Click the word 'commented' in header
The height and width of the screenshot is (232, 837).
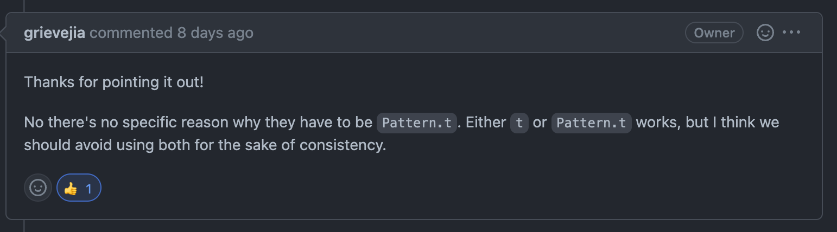(x=131, y=33)
